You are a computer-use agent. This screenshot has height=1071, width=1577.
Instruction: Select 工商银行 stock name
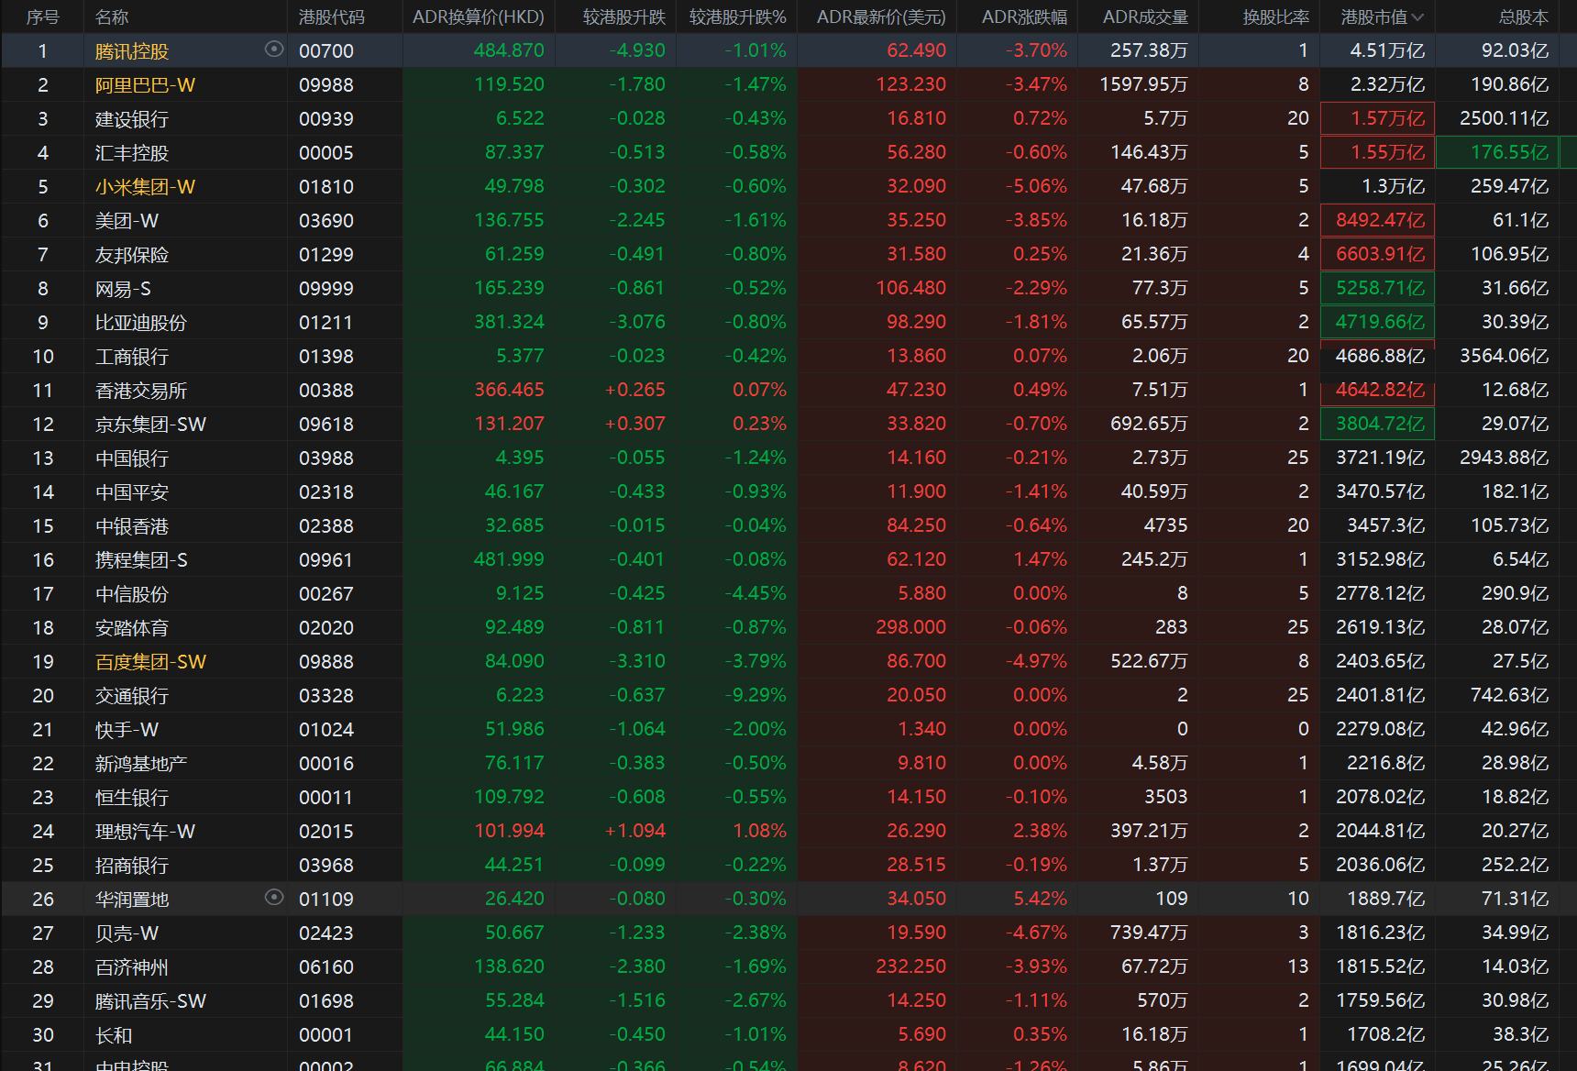(132, 357)
